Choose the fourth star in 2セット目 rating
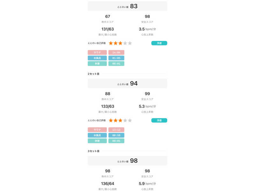The width and height of the screenshot is (255, 191). pyautogui.click(x=125, y=120)
